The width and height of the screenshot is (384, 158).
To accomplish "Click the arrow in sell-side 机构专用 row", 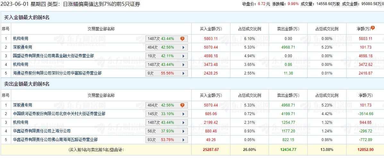I will [183, 122].
